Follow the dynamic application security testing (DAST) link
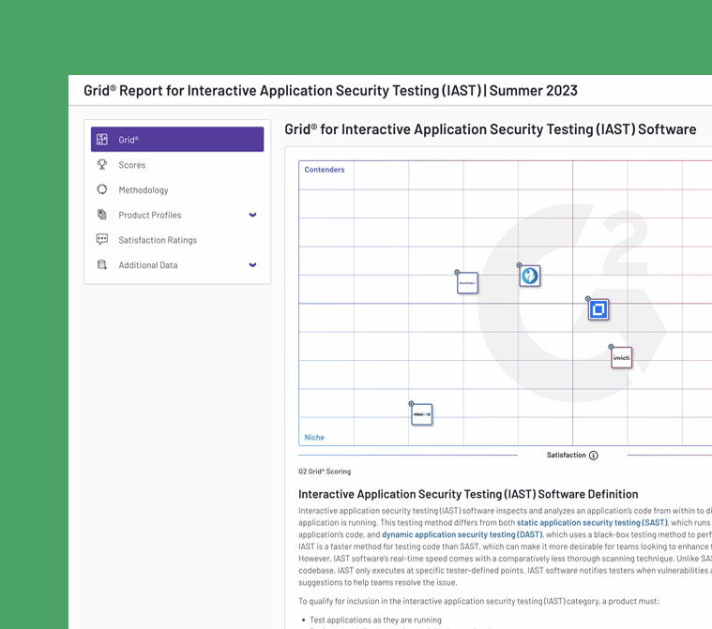This screenshot has width=712, height=629. tap(448, 534)
